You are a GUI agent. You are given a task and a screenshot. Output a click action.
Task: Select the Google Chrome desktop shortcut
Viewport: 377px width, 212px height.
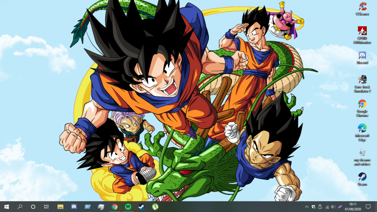tap(362, 108)
